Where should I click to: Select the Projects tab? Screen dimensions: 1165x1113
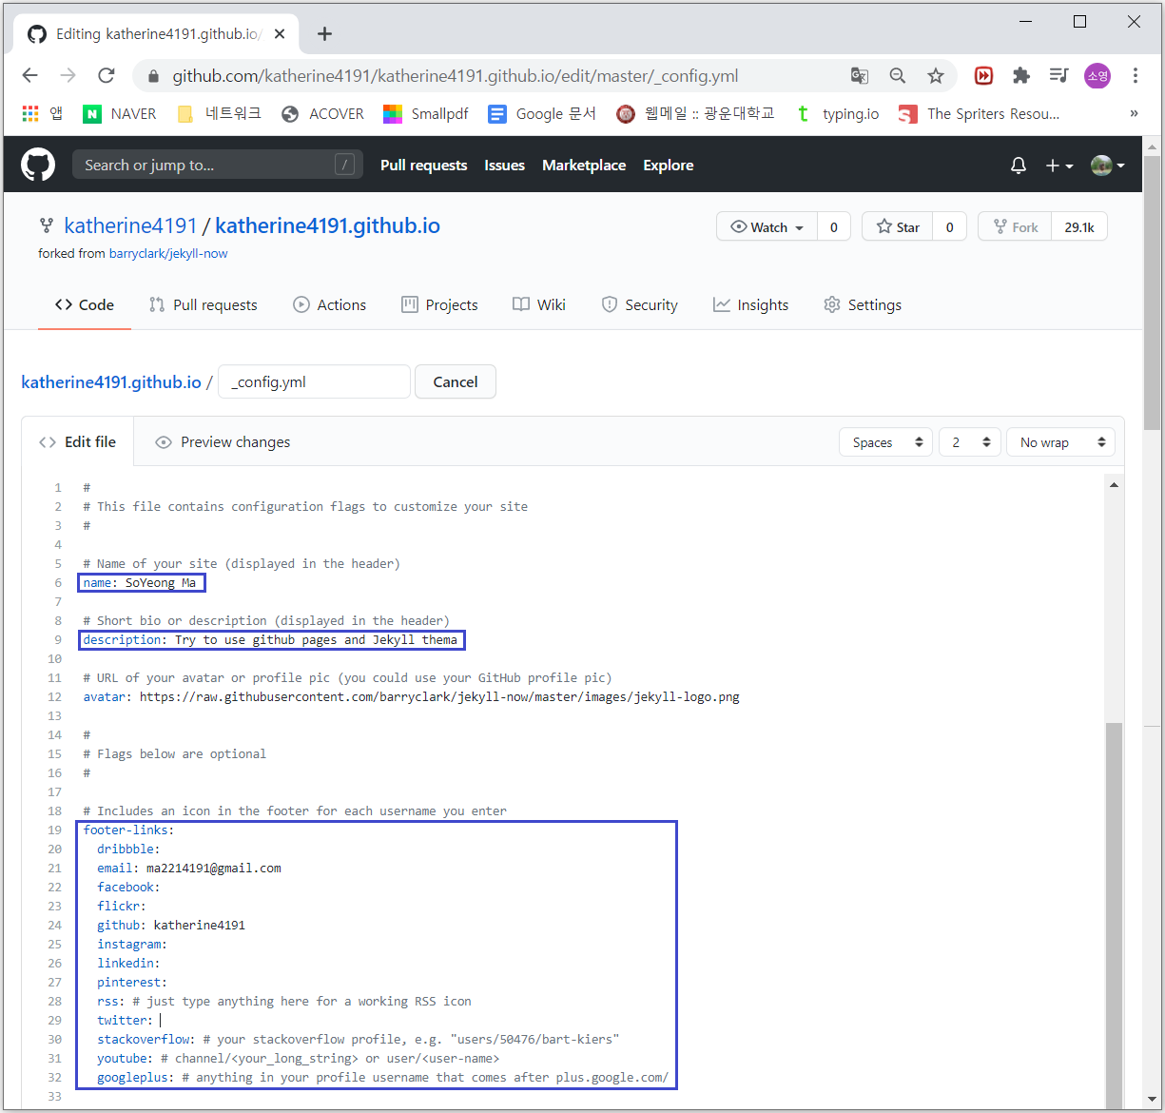tap(439, 305)
